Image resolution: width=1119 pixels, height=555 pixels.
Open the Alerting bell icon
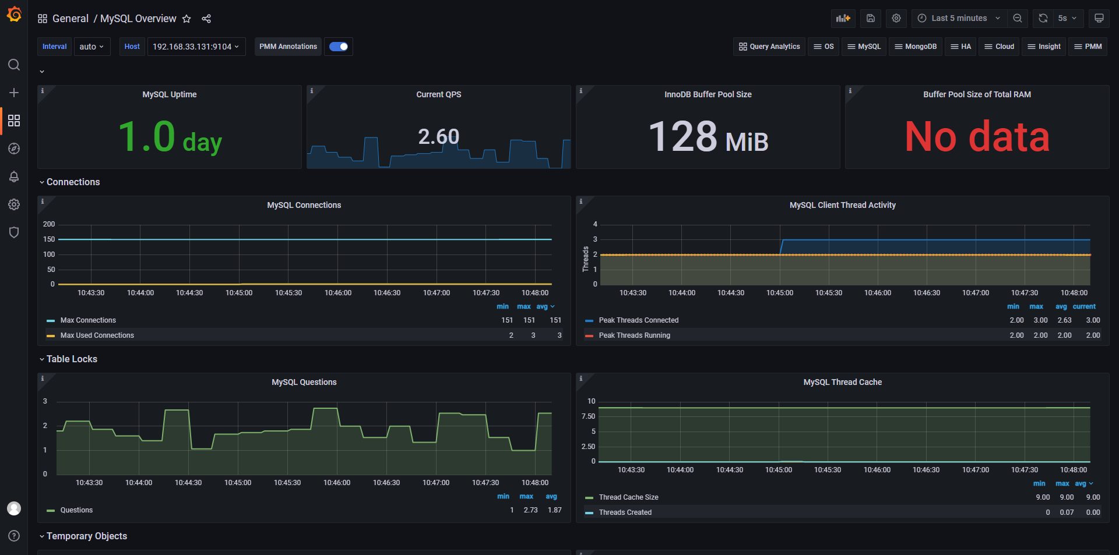14,176
